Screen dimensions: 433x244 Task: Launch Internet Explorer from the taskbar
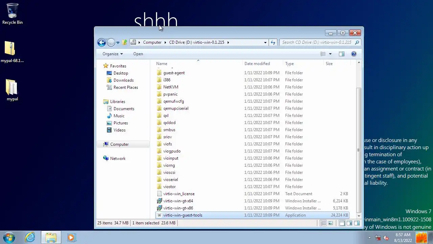tap(30, 237)
